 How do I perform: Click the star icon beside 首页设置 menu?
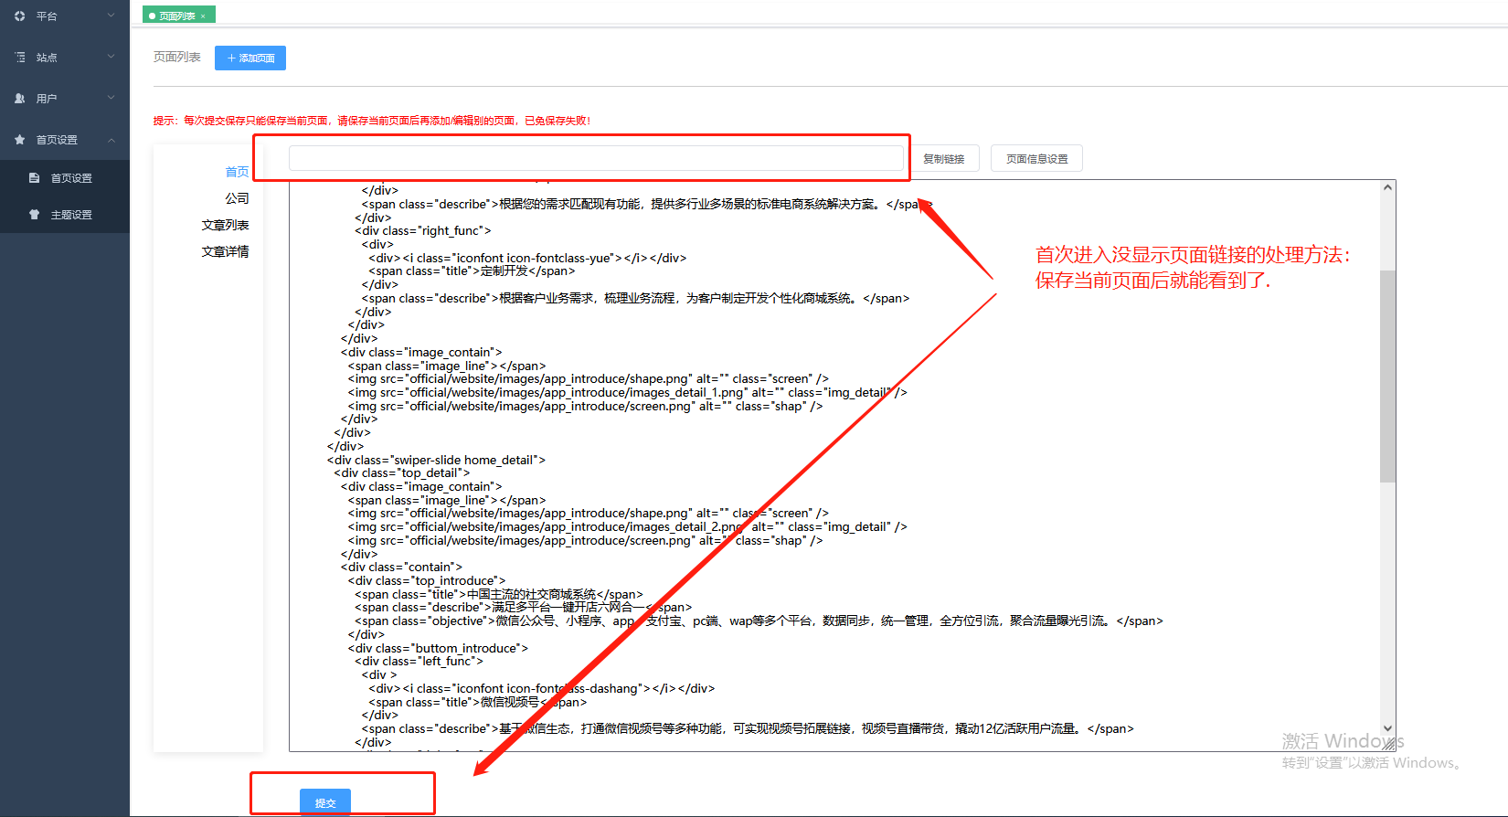click(20, 140)
